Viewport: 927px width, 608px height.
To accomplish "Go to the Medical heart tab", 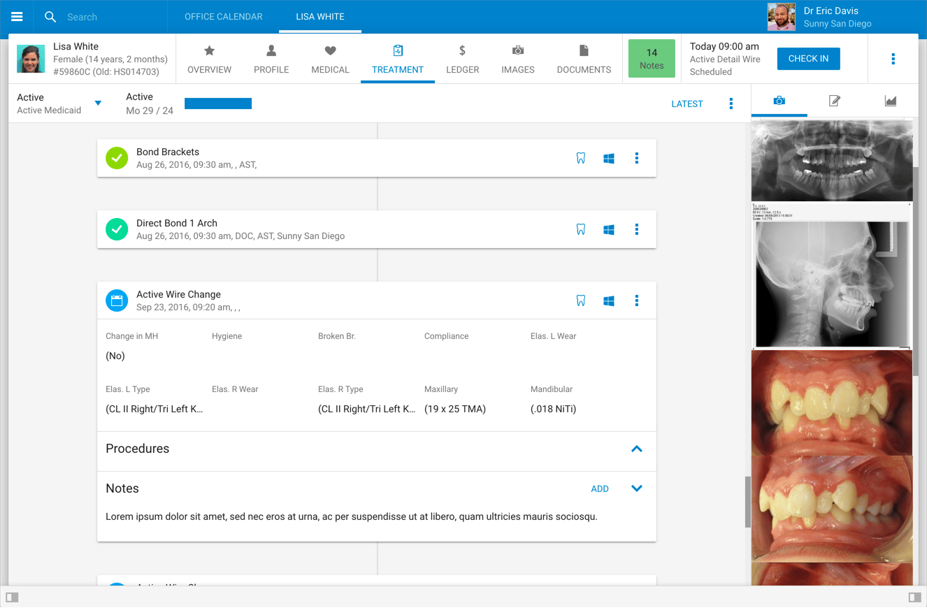I will click(x=330, y=59).
